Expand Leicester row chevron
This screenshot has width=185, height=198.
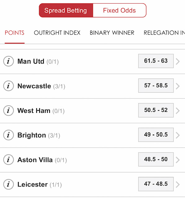(x=178, y=184)
